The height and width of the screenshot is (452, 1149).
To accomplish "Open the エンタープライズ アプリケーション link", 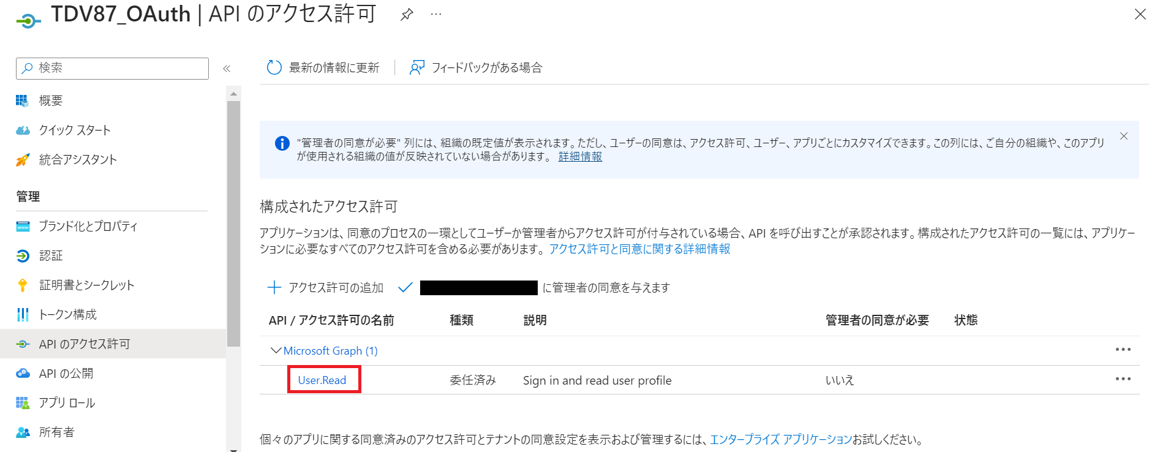I will coord(781,439).
